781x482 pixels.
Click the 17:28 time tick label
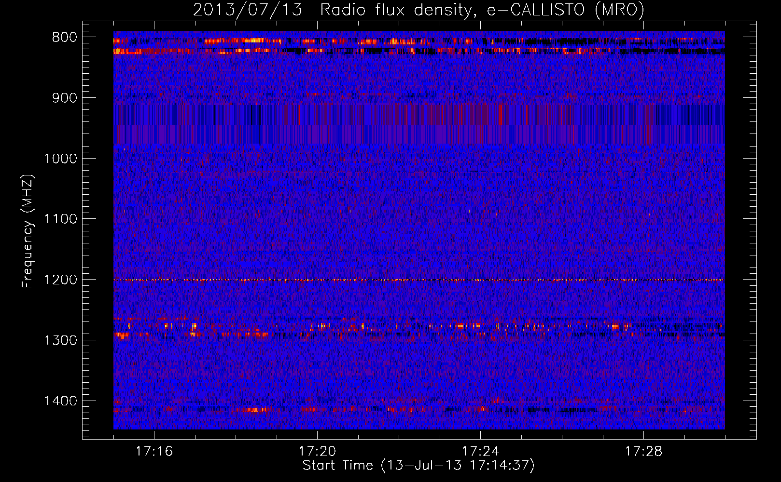click(643, 451)
